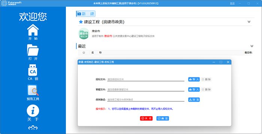The height and width of the screenshot is (134, 262).
Task: Click the 招标文件 input field
Action: (146, 79)
